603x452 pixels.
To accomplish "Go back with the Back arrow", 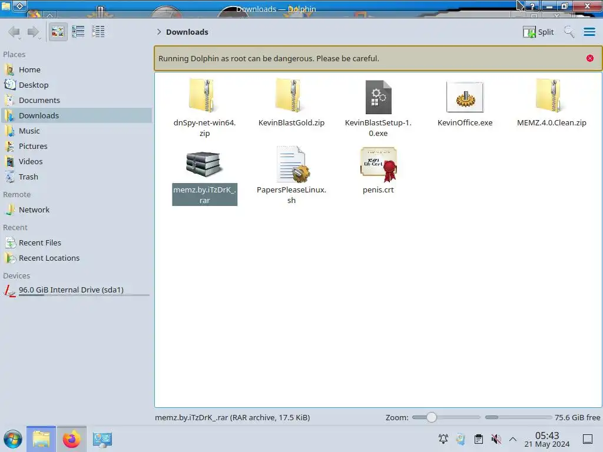I will 14,32.
